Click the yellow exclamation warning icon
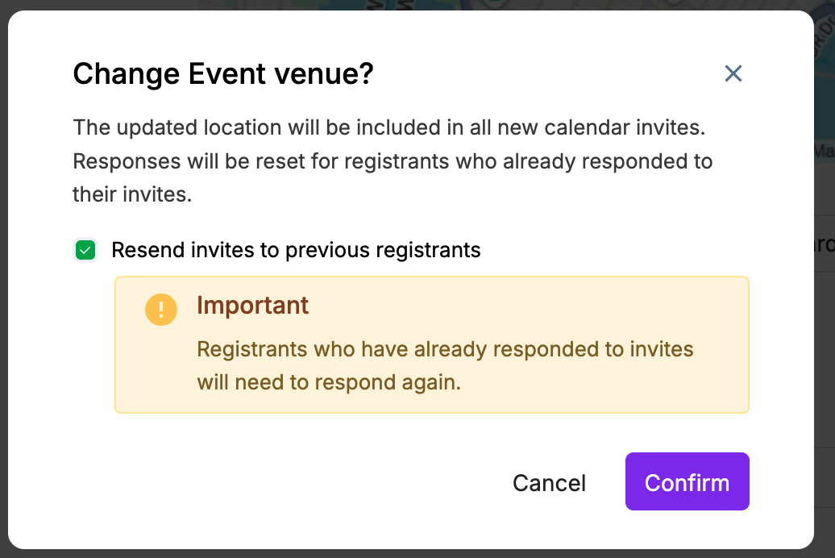 coord(161,310)
